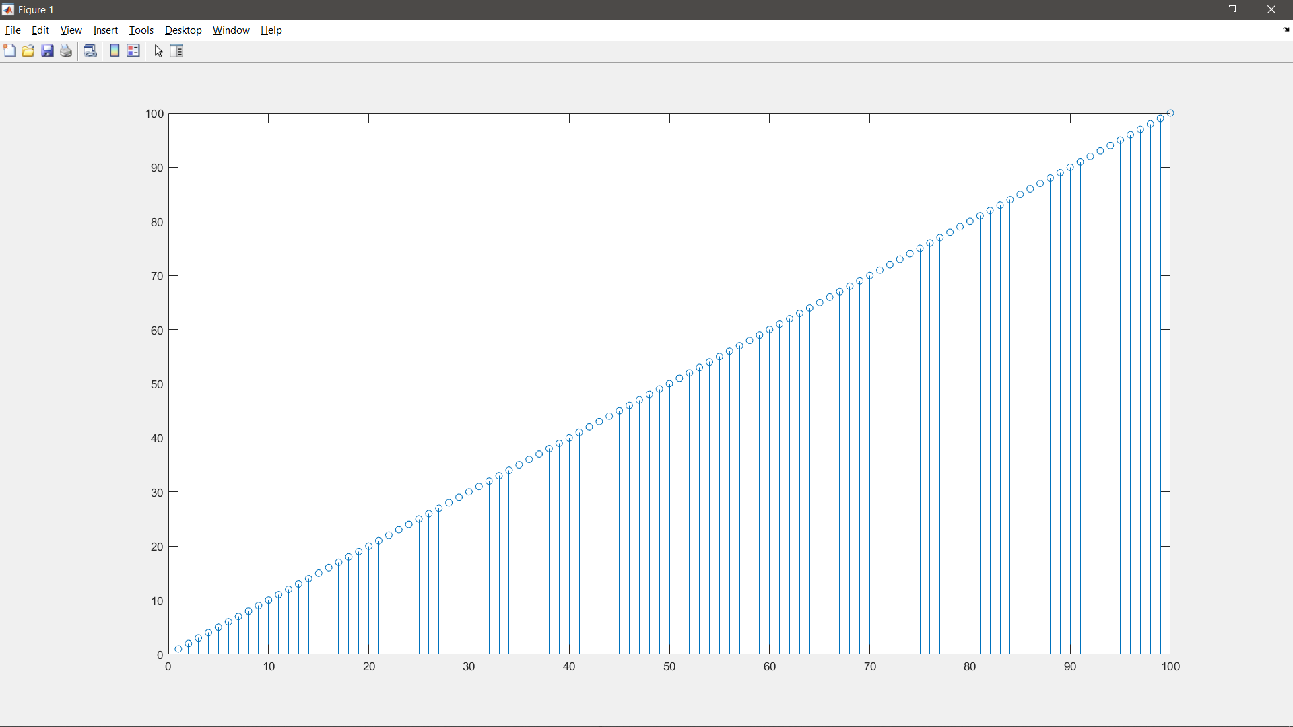Click the x-axis tick label 50
The width and height of the screenshot is (1293, 727).
coord(669,666)
